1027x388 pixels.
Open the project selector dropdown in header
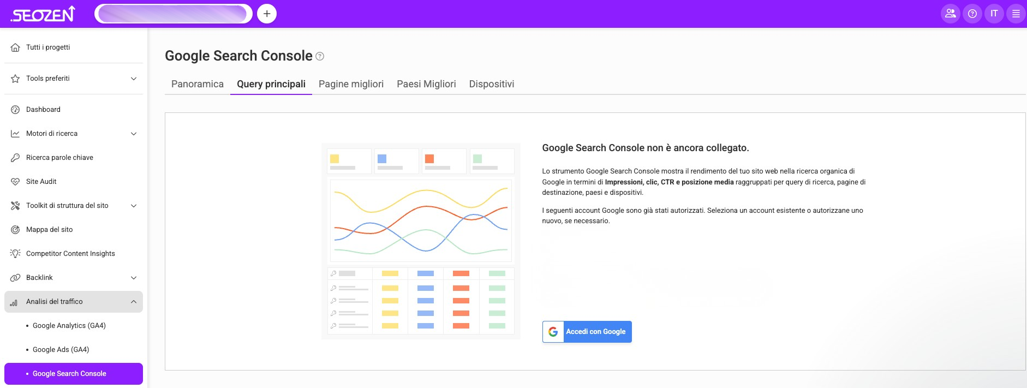[174, 14]
